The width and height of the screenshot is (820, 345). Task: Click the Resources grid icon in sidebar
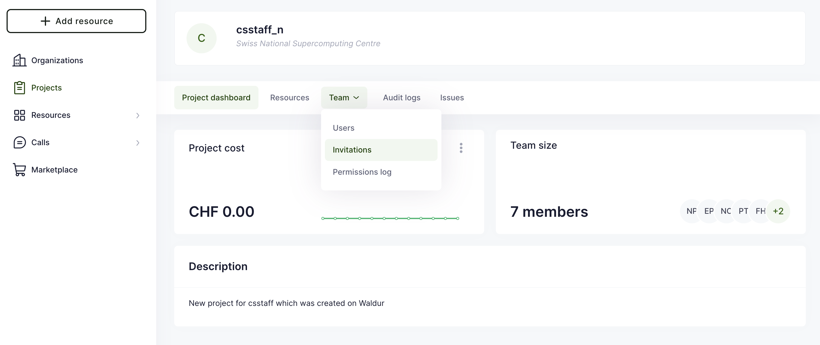coord(19,115)
